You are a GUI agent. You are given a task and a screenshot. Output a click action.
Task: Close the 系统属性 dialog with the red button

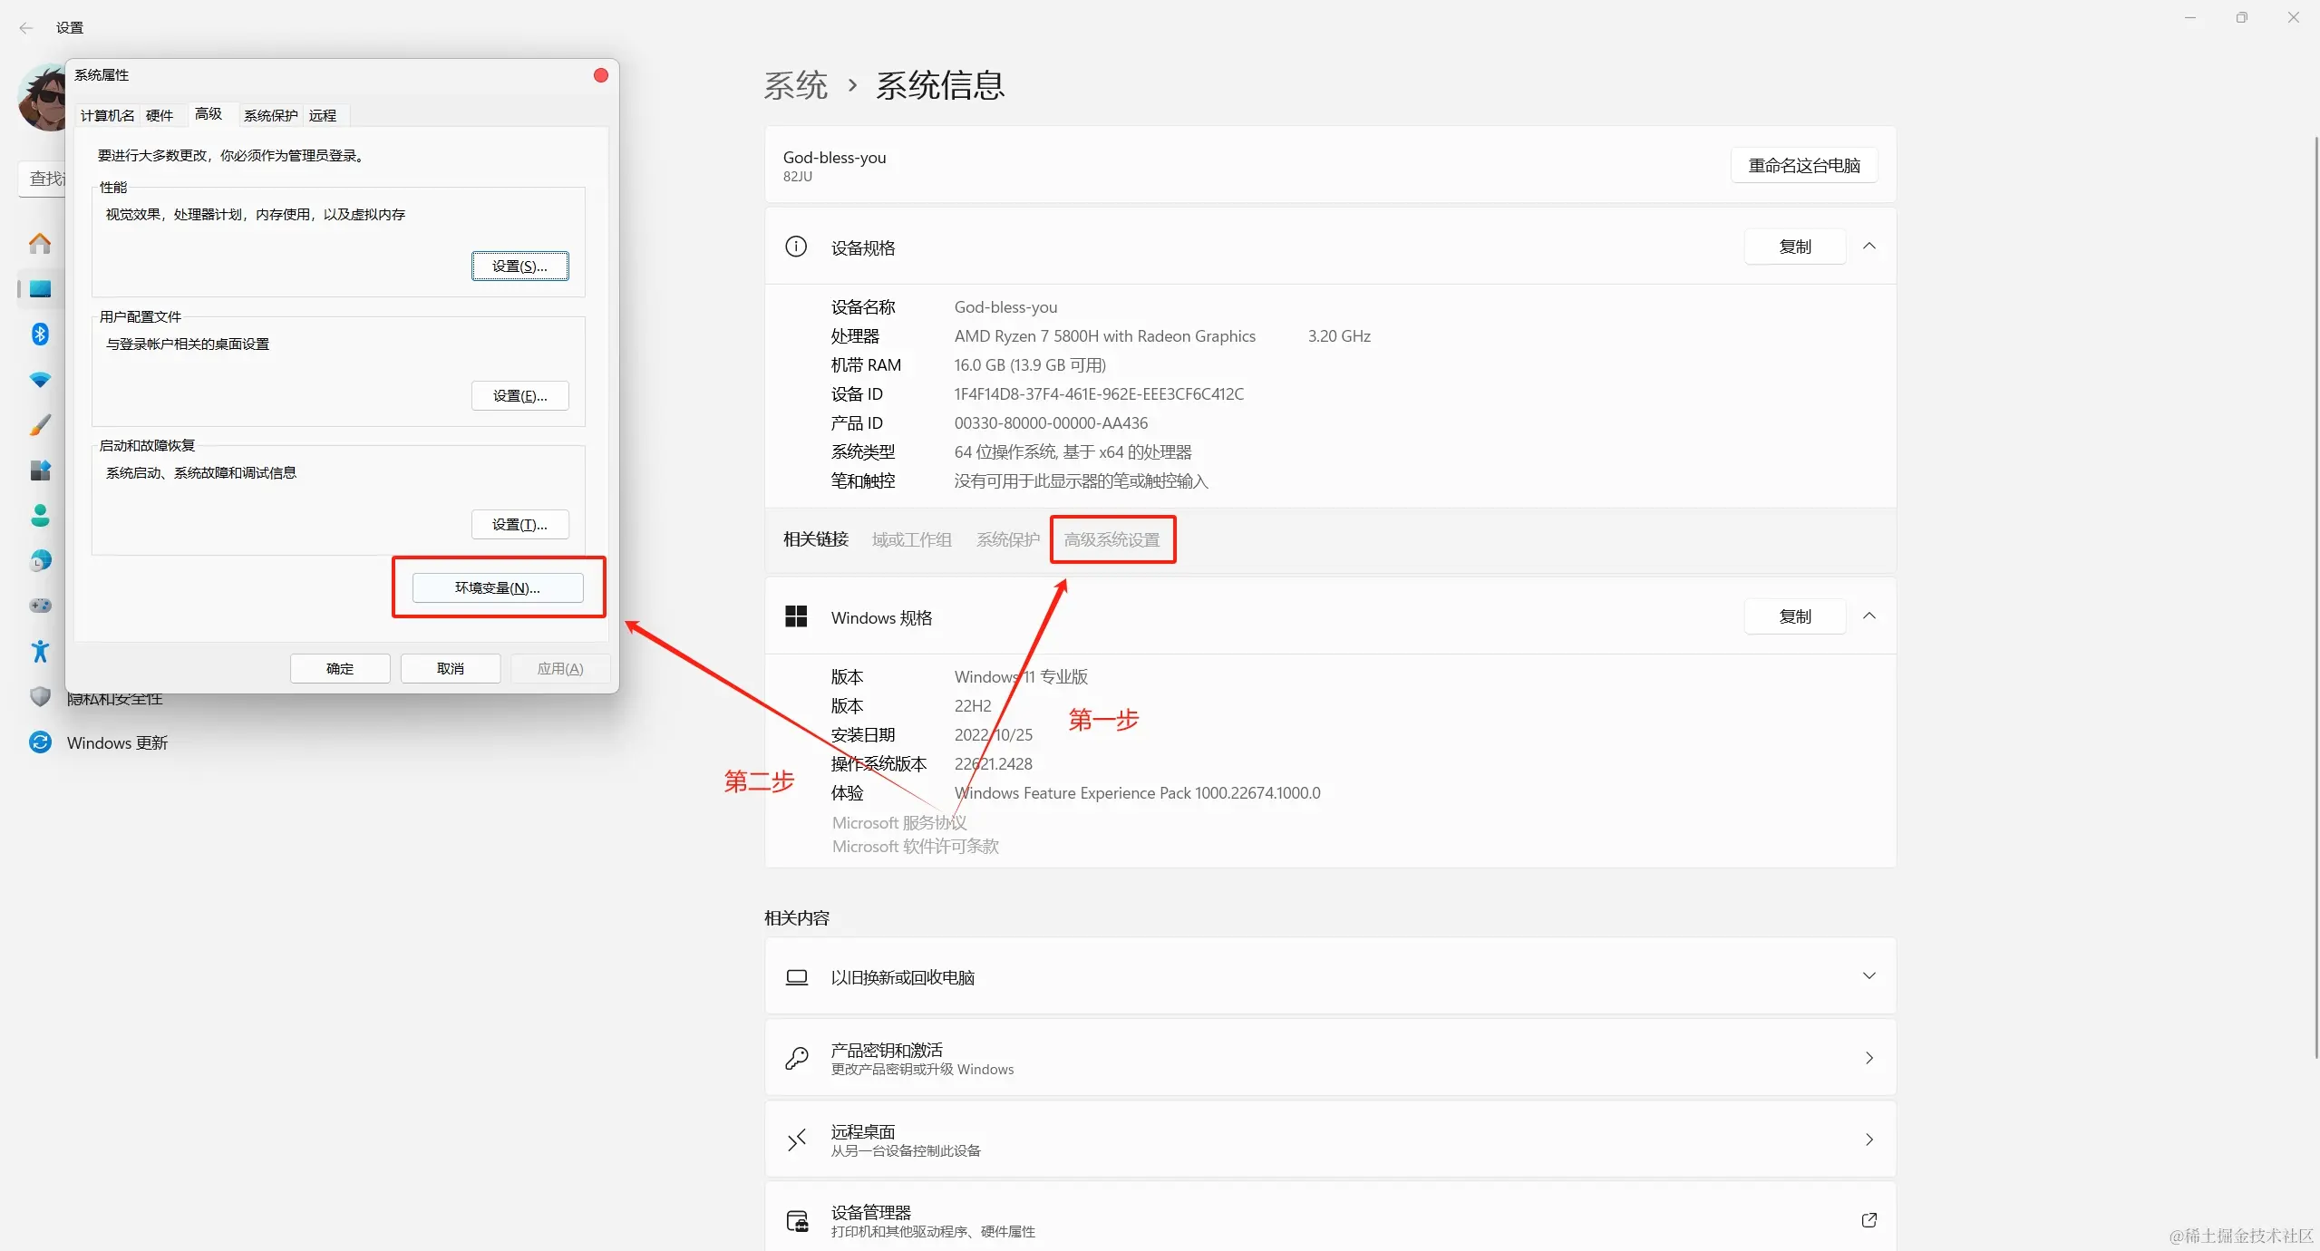pyautogui.click(x=600, y=75)
